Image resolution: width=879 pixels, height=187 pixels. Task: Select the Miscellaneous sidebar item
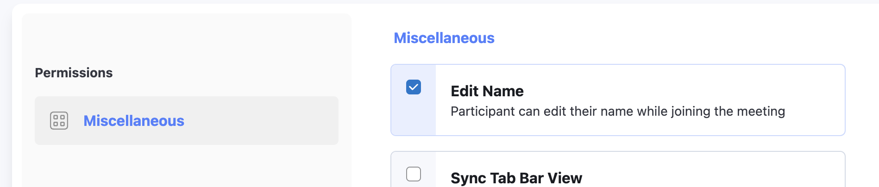click(186, 121)
